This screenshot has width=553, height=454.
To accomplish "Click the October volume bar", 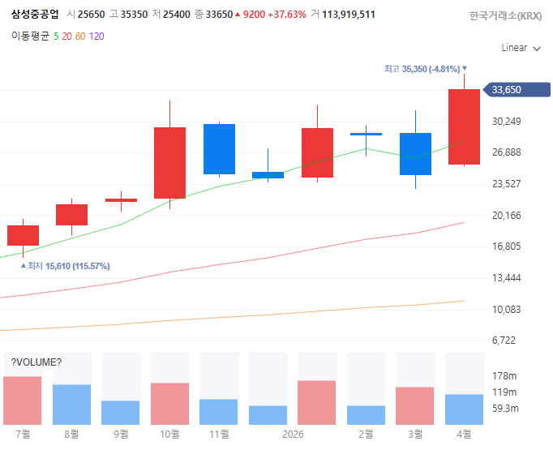I will pos(169,404).
